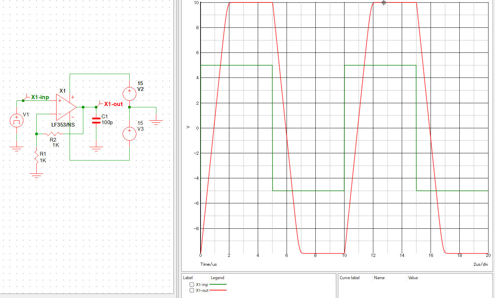
Task: Click the green X1-inp legend line
Action: (x=218, y=284)
